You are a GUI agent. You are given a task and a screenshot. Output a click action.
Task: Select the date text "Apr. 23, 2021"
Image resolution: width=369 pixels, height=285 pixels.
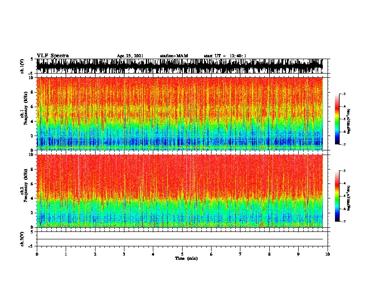(130, 56)
